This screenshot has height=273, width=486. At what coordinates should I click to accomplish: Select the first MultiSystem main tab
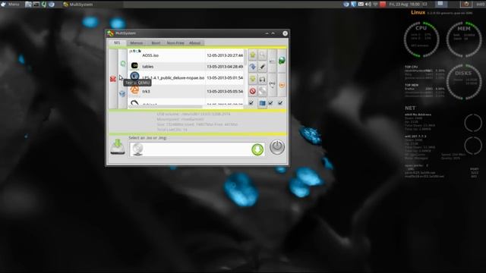pos(117,42)
